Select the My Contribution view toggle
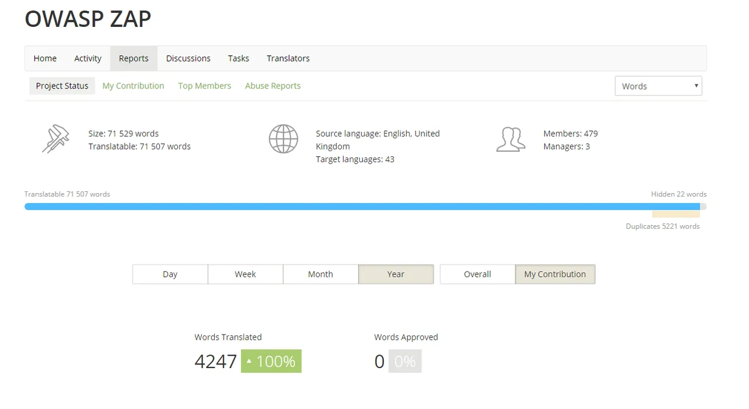Image resolution: width=749 pixels, height=409 pixels. [555, 274]
